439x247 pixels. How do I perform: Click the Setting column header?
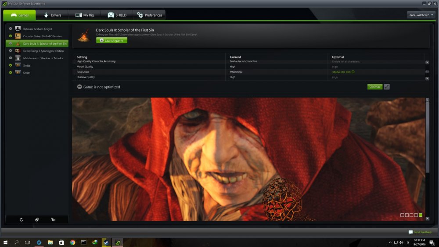click(82, 57)
